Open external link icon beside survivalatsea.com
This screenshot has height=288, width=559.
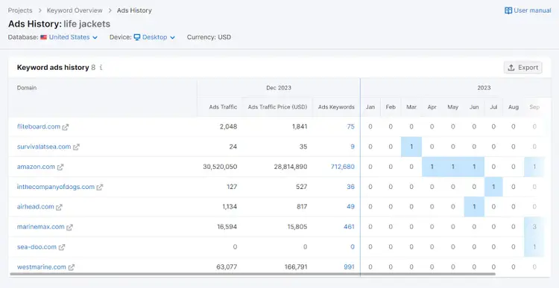tap(76, 147)
